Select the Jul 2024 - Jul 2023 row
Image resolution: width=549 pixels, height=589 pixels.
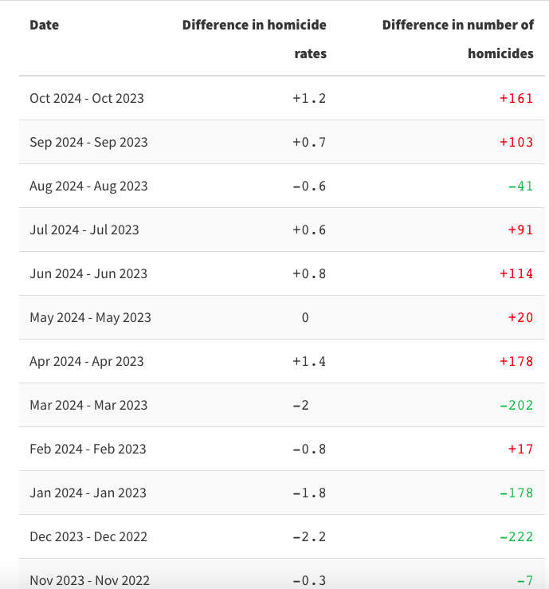(282, 230)
